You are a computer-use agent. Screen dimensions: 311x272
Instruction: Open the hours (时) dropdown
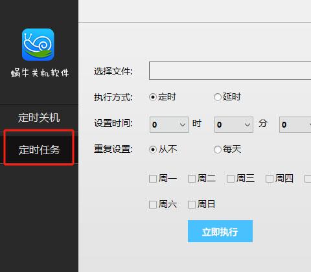click(x=169, y=124)
